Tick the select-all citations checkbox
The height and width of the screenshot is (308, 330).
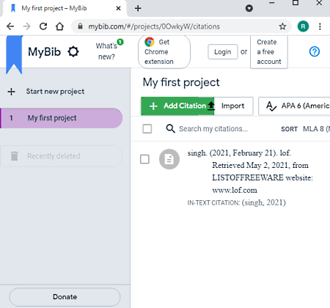(147, 128)
